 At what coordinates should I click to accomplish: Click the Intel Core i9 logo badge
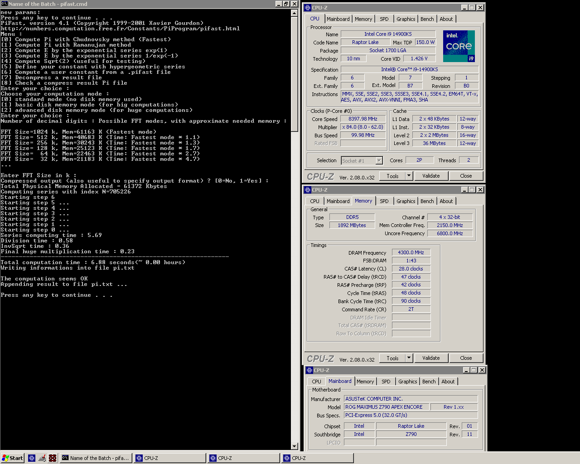pyautogui.click(x=459, y=46)
